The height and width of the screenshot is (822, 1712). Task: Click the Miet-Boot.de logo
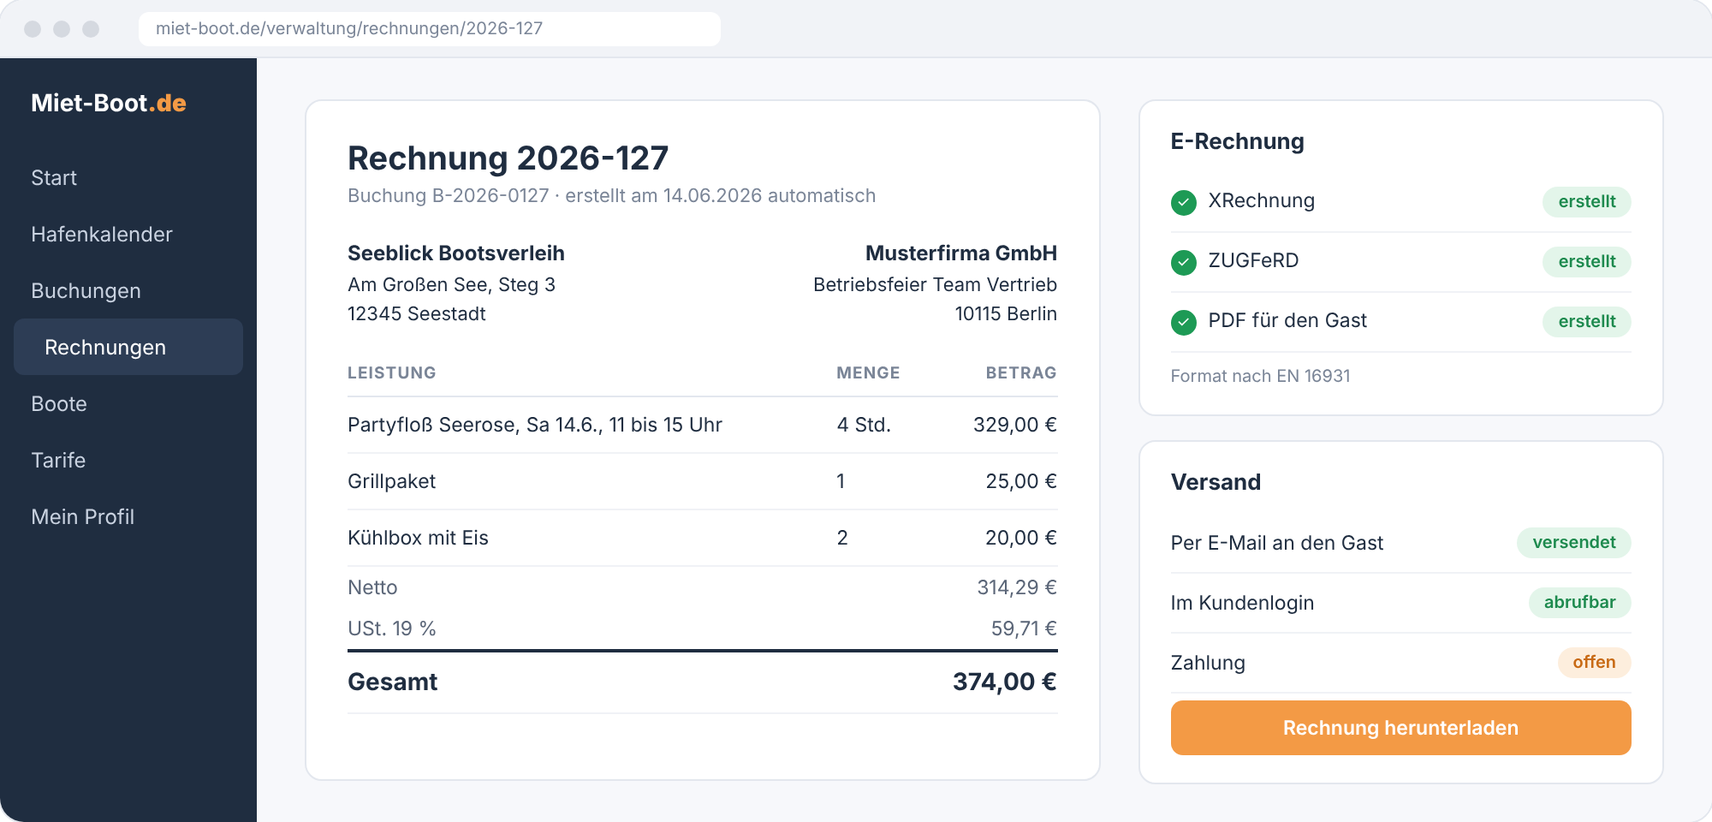pyautogui.click(x=109, y=103)
